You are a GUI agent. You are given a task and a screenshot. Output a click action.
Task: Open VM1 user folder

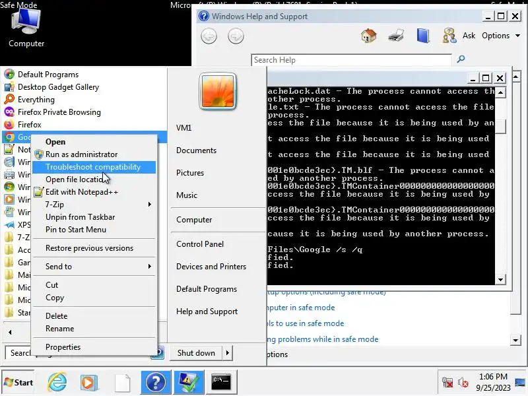click(184, 128)
